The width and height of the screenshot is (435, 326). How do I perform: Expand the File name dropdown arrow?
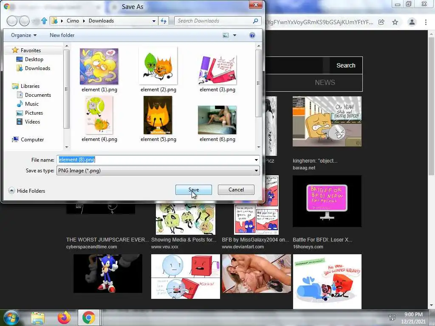point(256,160)
